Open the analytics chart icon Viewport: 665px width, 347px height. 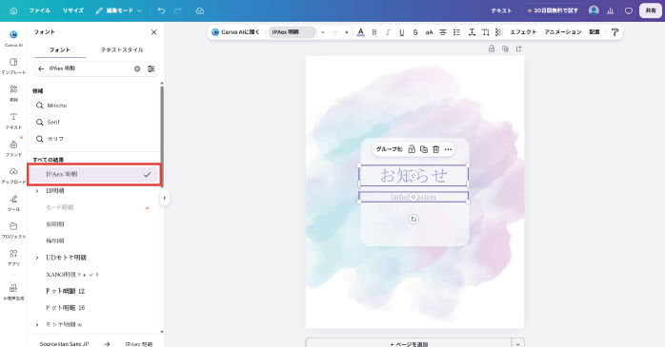pos(611,11)
